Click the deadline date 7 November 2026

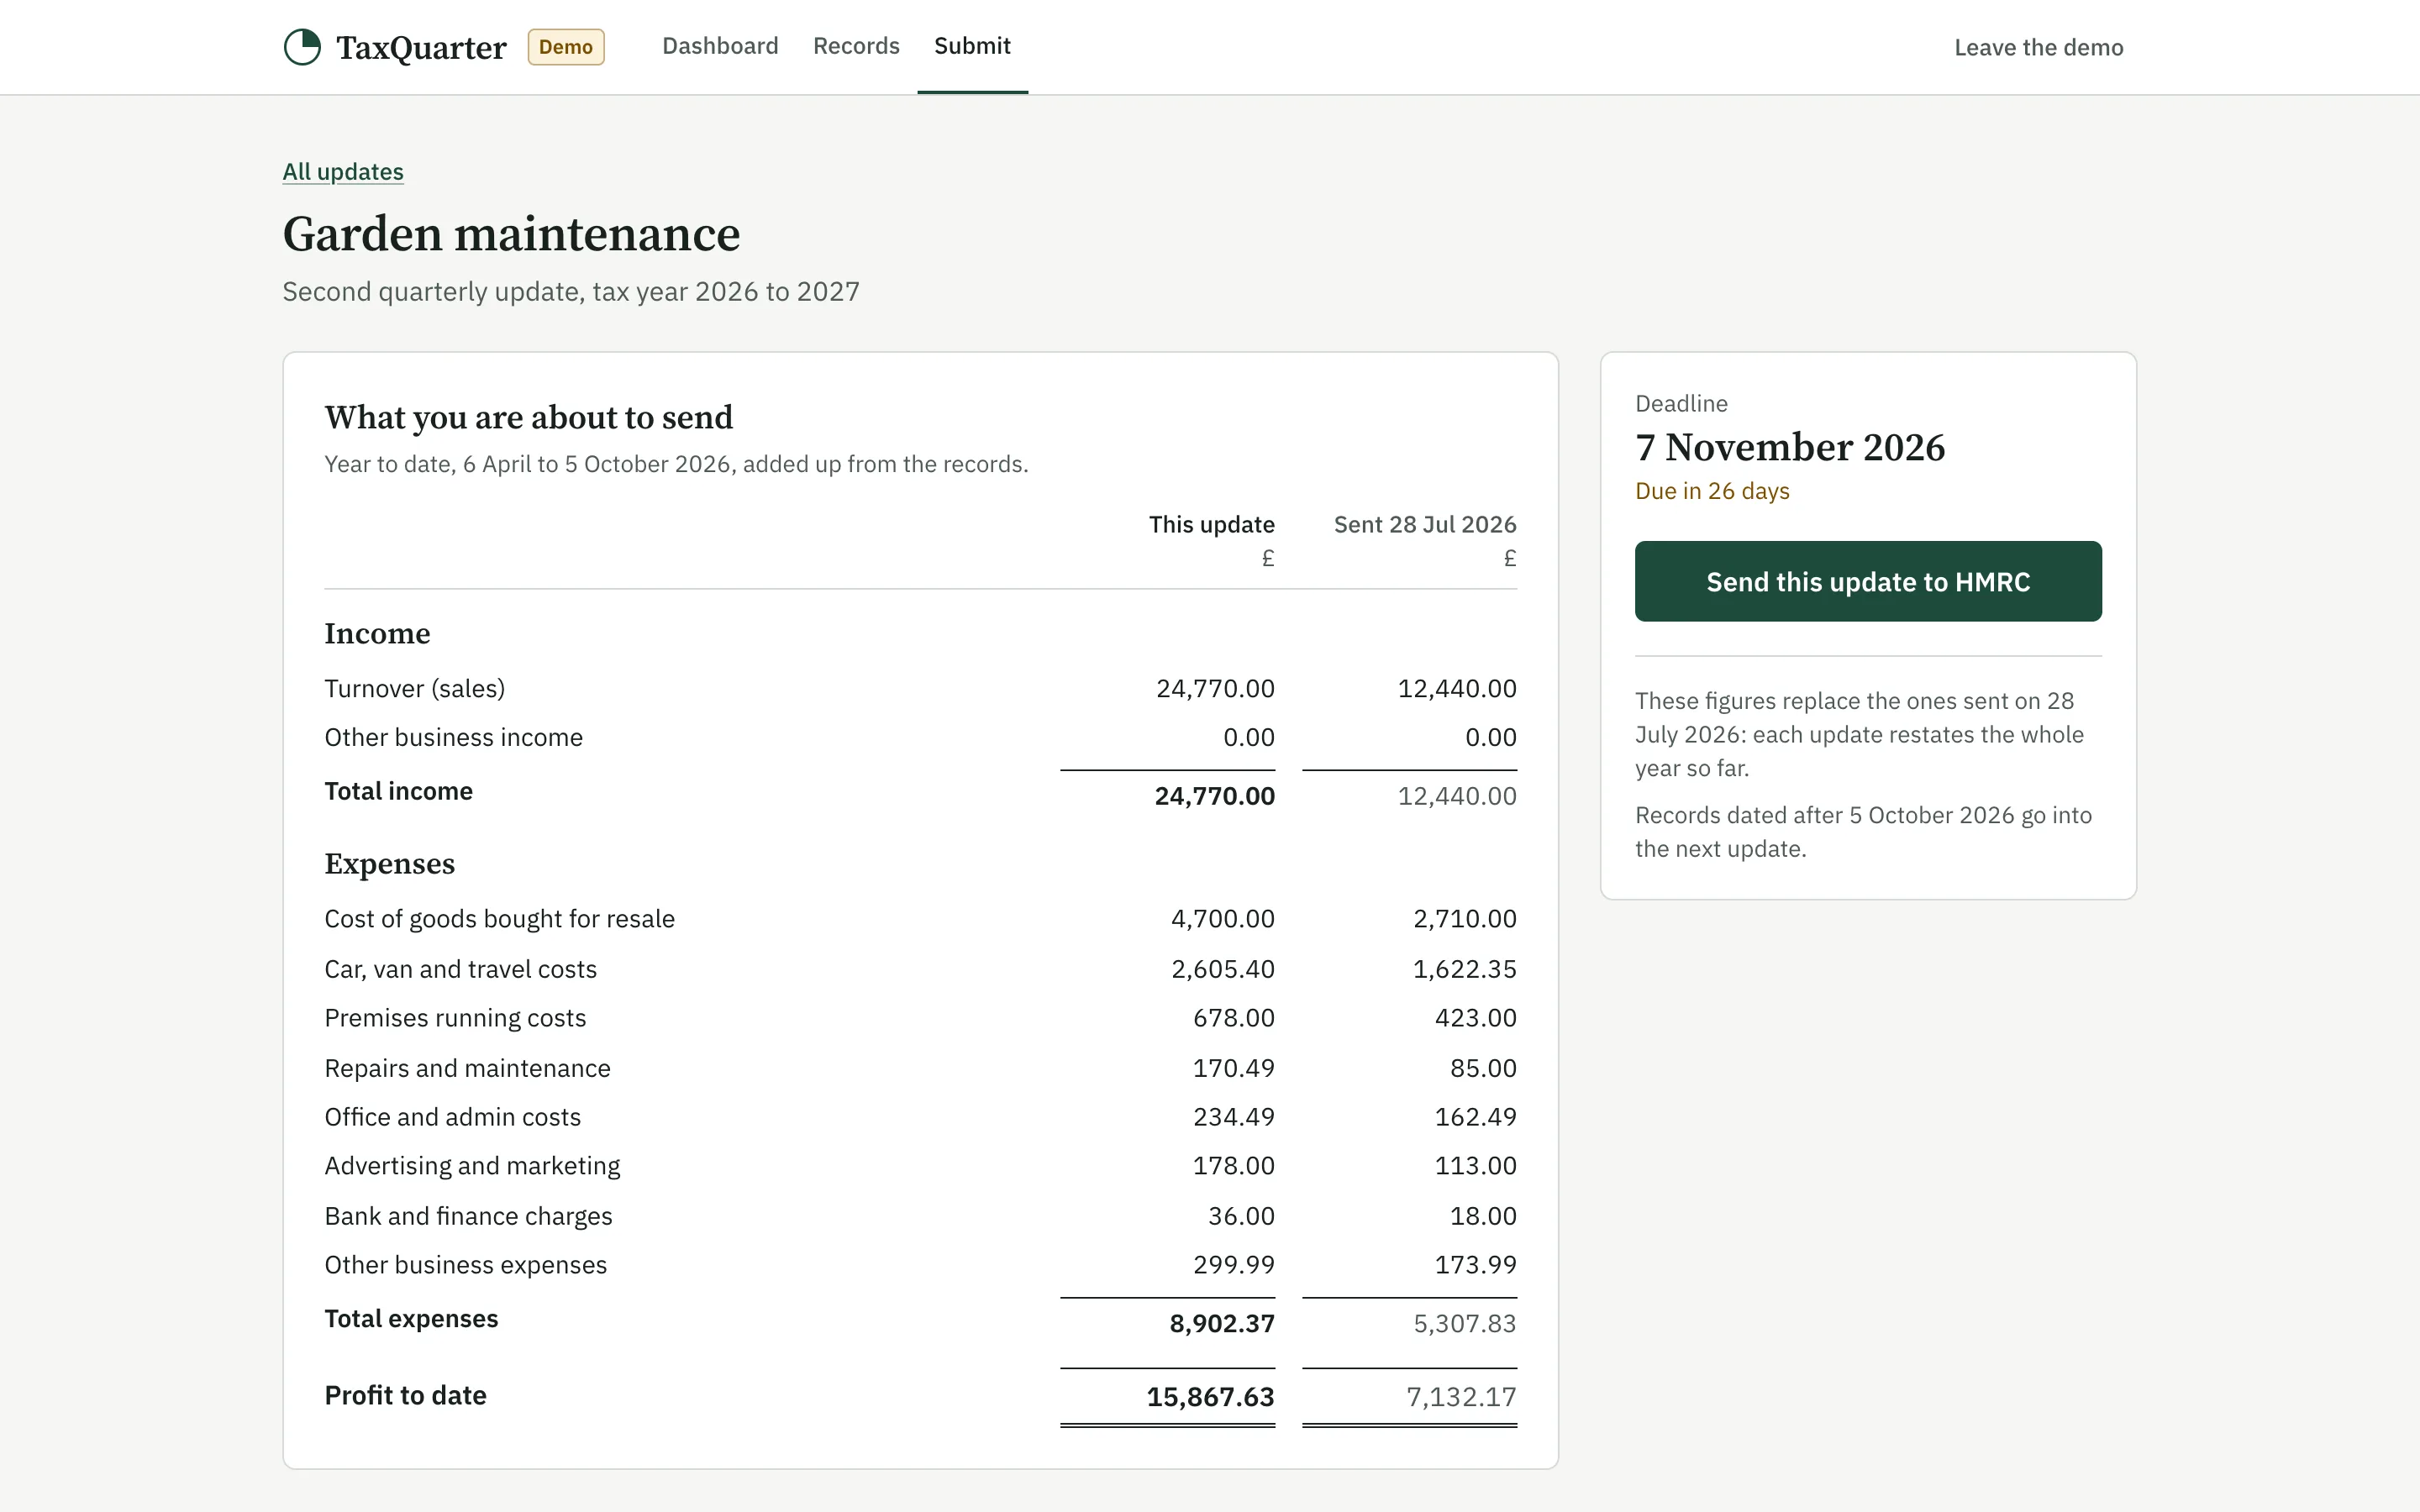tap(1790, 447)
